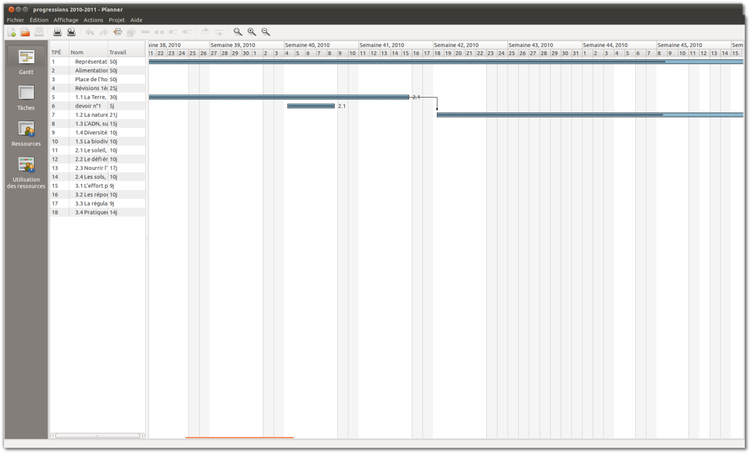
Task: Click scrollbar left arrow under task list
Action: click(53, 435)
